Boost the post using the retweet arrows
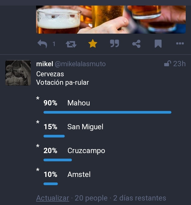Image resolution: width=191 pixels, height=205 pixels. click(x=71, y=44)
